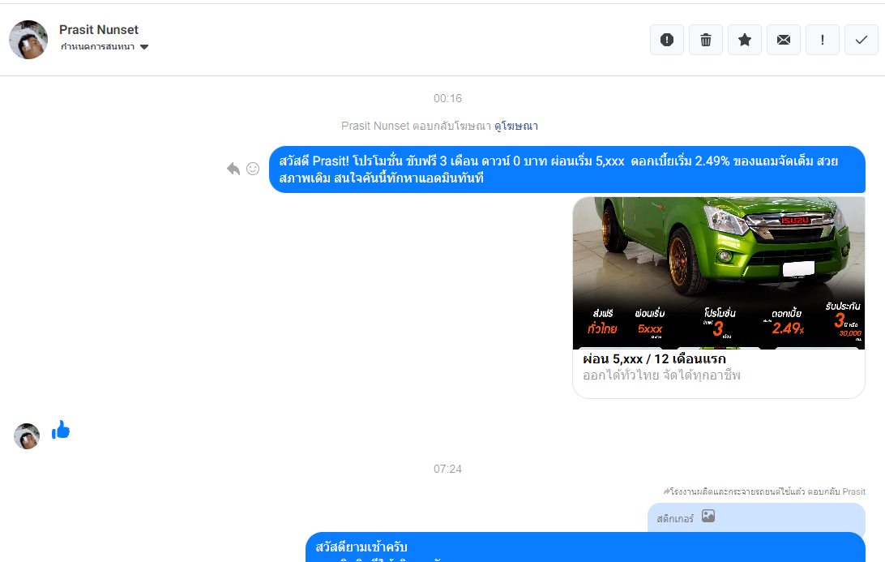Mark conversation as spam with the exclamation-circle icon

tap(666, 40)
